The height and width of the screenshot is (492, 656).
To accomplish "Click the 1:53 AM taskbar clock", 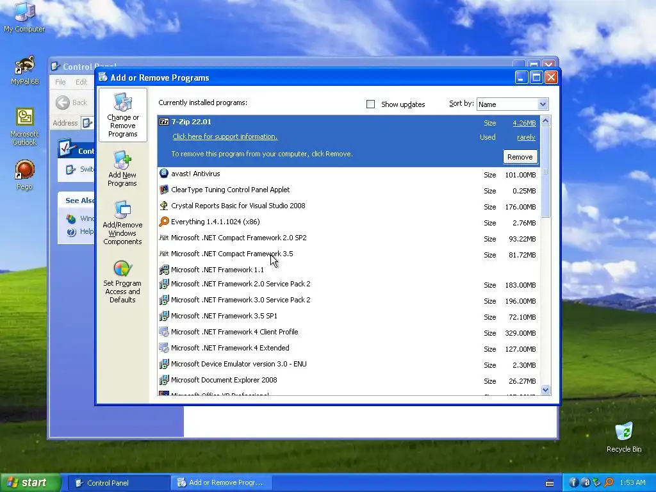I will coord(632,483).
